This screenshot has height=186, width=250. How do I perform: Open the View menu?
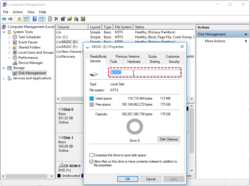pos(31,12)
